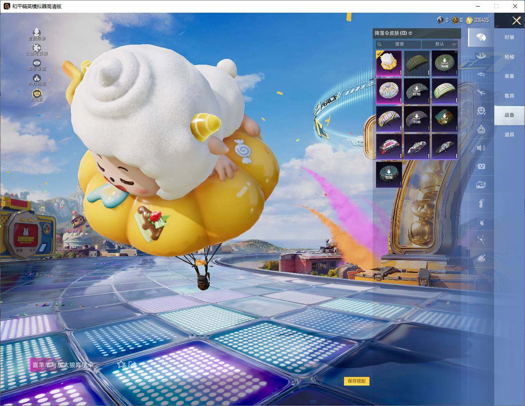525x406 pixels.
Task: Select the purple and yellow patterned parachute thumbnail
Action: pos(389,119)
